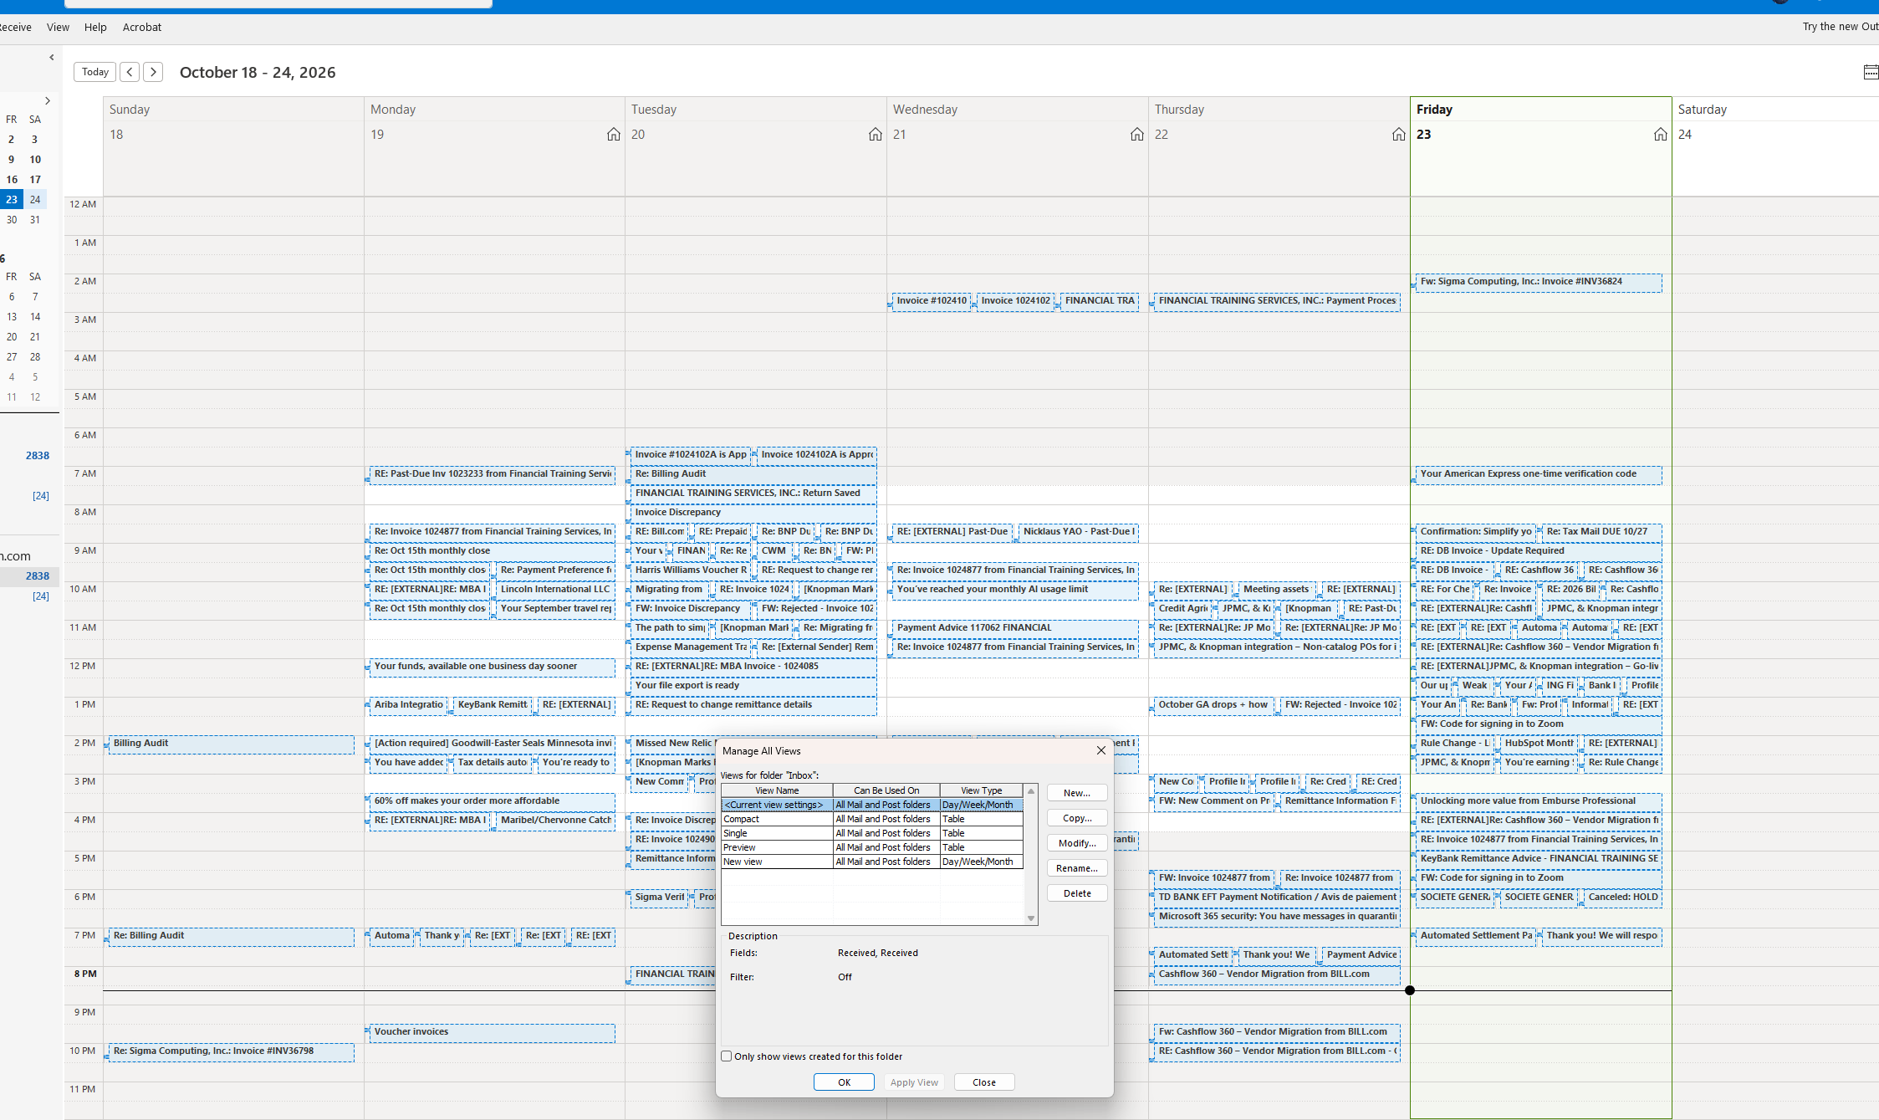
Task: Open 'Invoice Discrepancy' item on Tuesday
Action: pyautogui.click(x=753, y=513)
